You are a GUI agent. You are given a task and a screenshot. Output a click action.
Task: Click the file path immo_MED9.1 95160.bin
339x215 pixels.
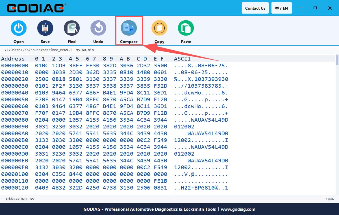coord(49,50)
